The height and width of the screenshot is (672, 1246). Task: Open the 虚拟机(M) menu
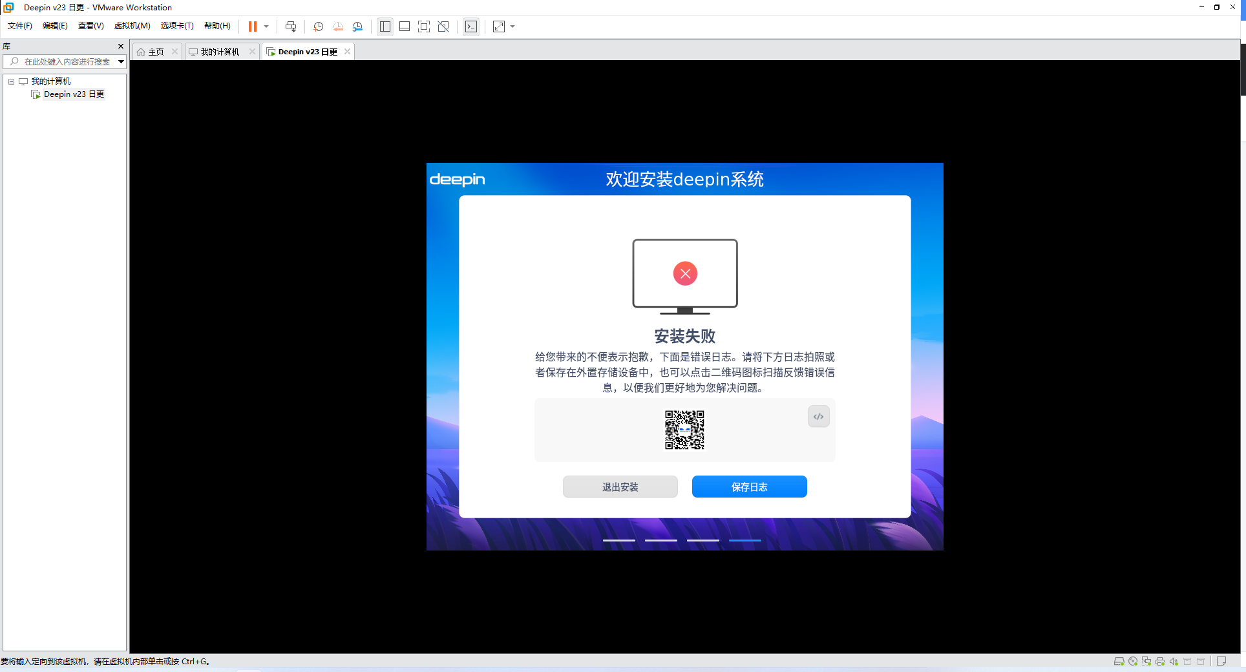click(132, 26)
